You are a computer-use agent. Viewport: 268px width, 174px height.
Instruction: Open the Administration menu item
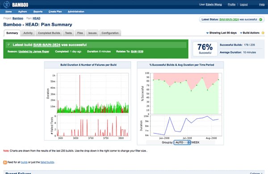(76, 12)
